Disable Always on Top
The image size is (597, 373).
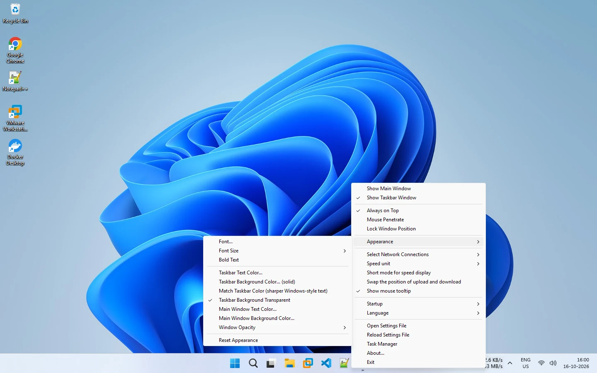click(x=418, y=211)
